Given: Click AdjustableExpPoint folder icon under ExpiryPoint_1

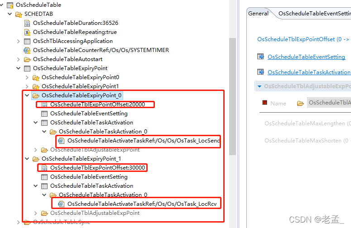Looking at the screenshot, I should click(x=44, y=213).
